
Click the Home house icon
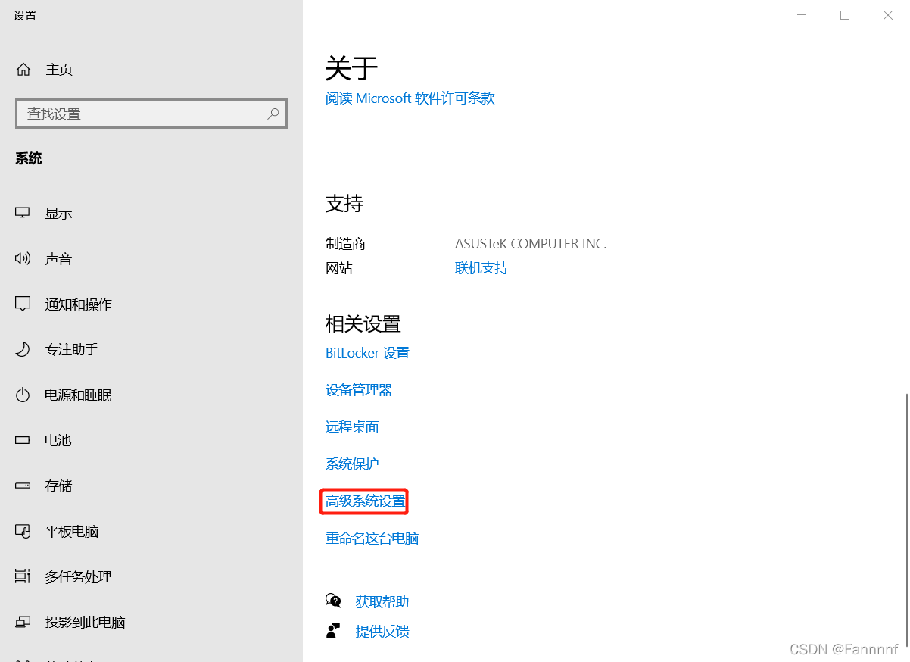coord(23,70)
